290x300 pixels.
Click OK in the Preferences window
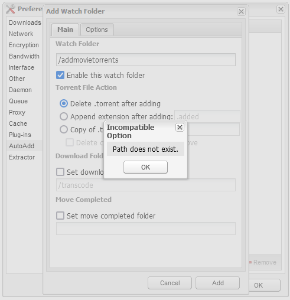coord(265,285)
